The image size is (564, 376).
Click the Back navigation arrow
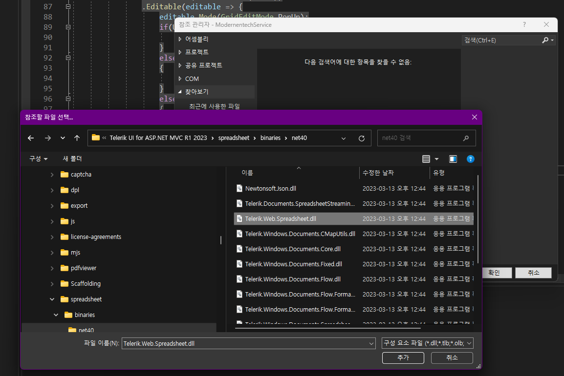click(x=31, y=138)
